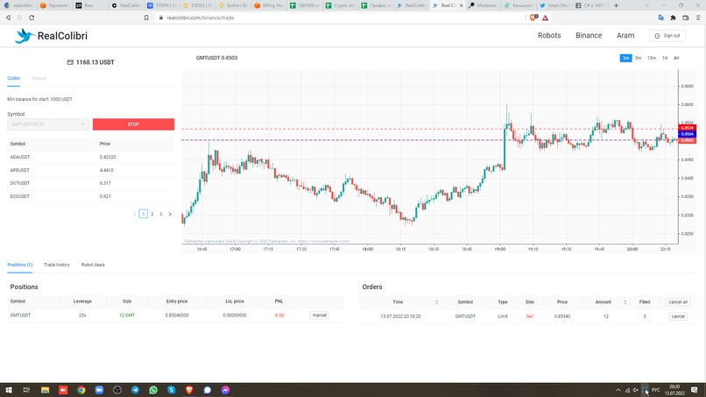The height and width of the screenshot is (397, 706).
Task: Open the Brave wallet icon in the toolbar
Action: [686, 18]
